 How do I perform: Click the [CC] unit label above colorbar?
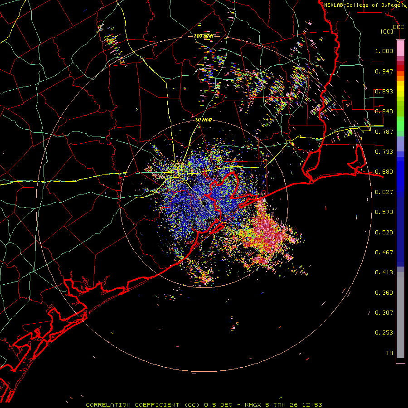(x=387, y=31)
